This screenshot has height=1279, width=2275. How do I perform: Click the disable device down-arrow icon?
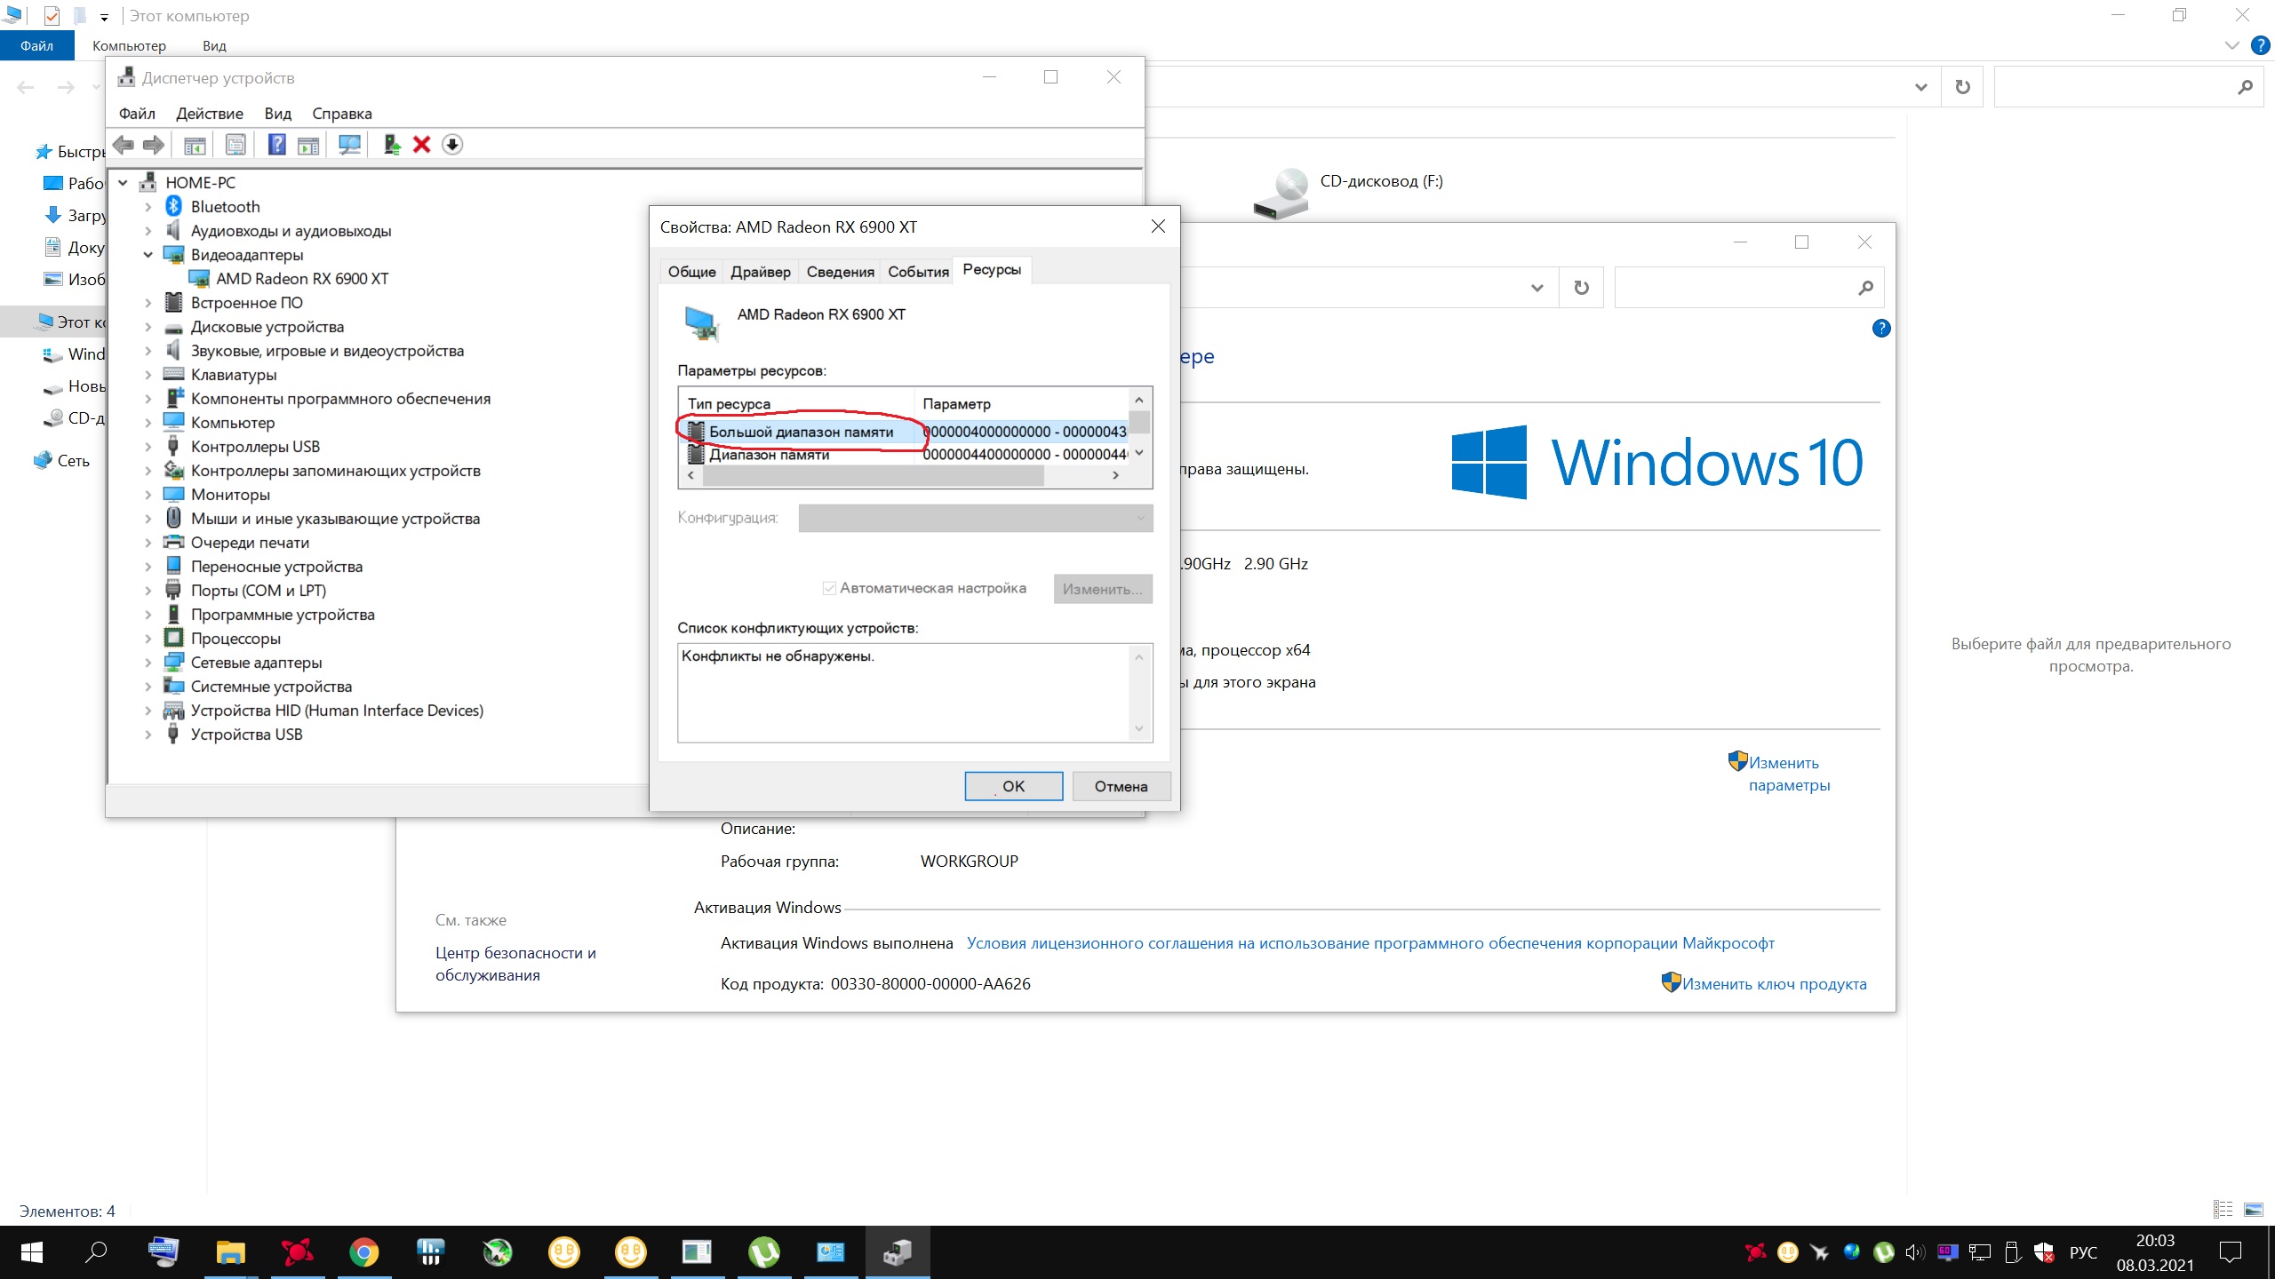coord(452,145)
